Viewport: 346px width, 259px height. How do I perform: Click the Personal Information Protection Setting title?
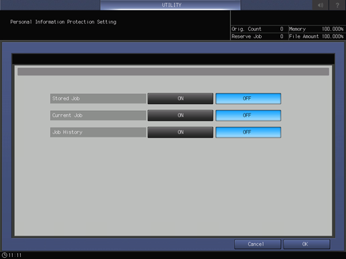tap(63, 22)
